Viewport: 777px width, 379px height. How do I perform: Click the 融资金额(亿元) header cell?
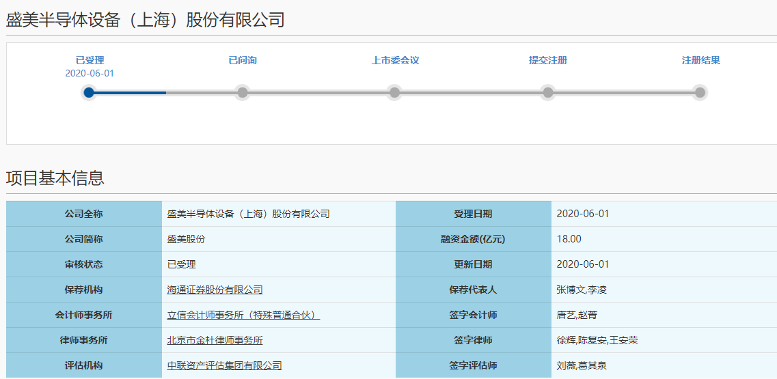tap(473, 239)
